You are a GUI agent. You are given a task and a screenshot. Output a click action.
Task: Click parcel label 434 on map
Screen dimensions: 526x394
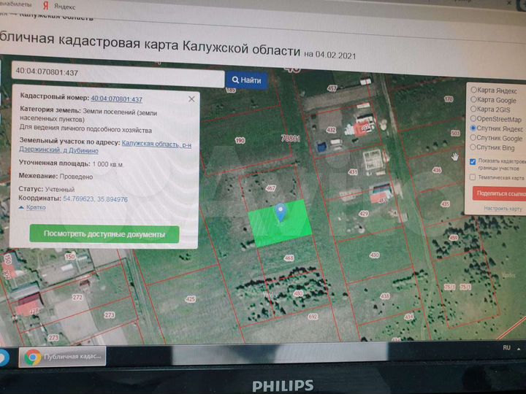pyautogui.click(x=409, y=316)
